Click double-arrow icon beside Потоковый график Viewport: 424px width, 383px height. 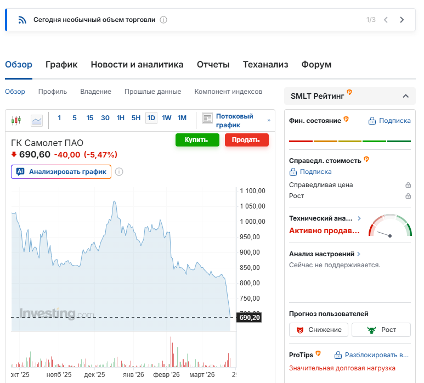click(x=269, y=120)
